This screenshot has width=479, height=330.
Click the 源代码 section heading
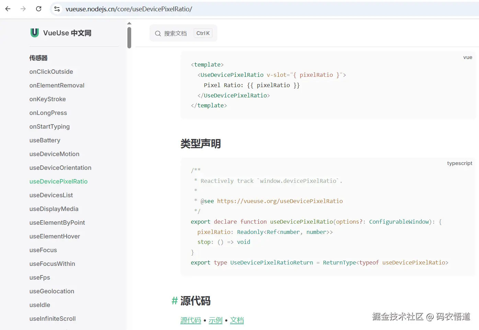(x=195, y=301)
